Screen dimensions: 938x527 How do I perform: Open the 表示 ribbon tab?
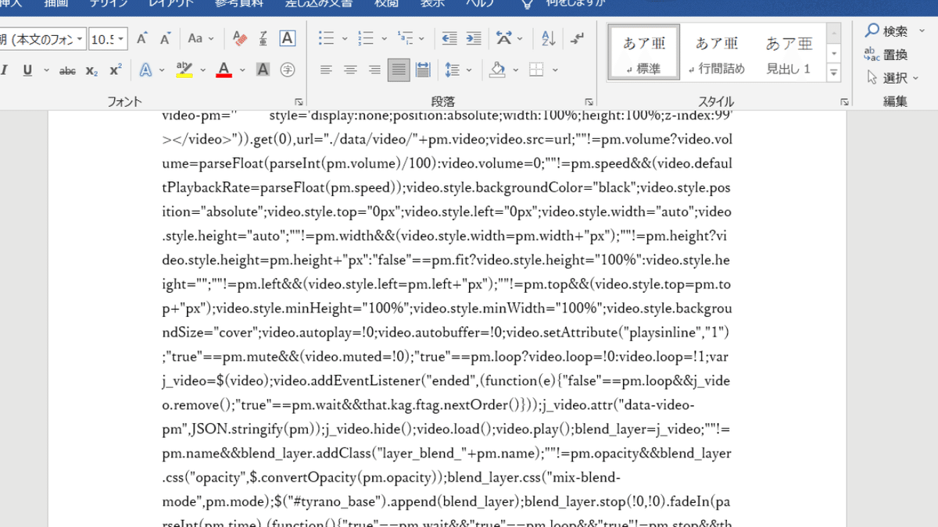coord(432,4)
